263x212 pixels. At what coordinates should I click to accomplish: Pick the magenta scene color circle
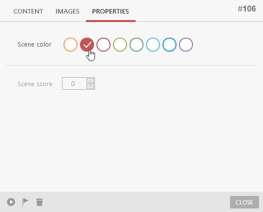point(103,45)
